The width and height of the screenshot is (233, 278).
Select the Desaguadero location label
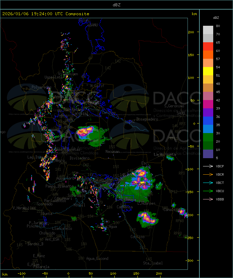tap(147, 119)
